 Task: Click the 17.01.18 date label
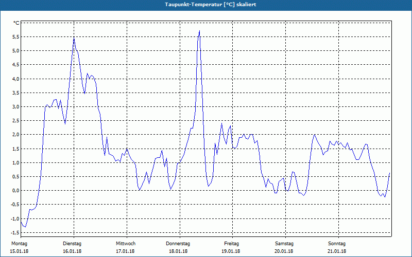pos(125,251)
